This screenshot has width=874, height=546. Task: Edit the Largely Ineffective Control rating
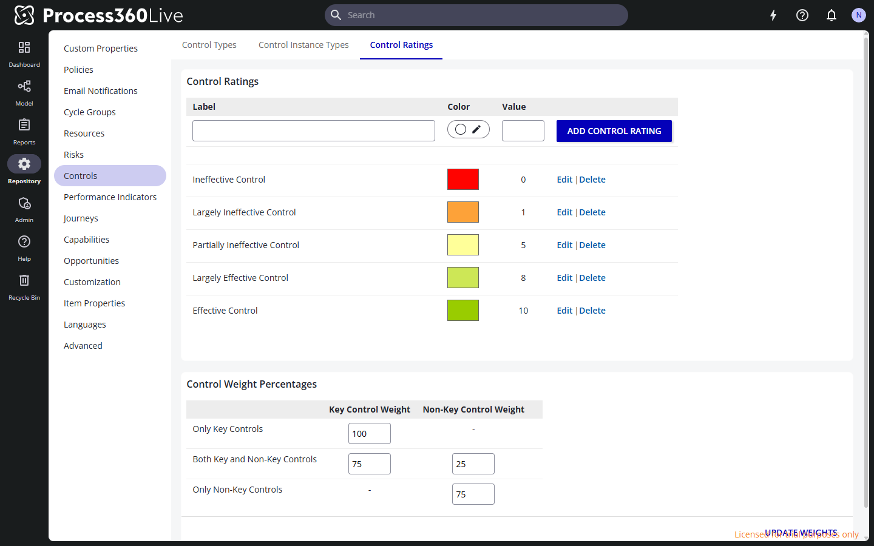564,212
